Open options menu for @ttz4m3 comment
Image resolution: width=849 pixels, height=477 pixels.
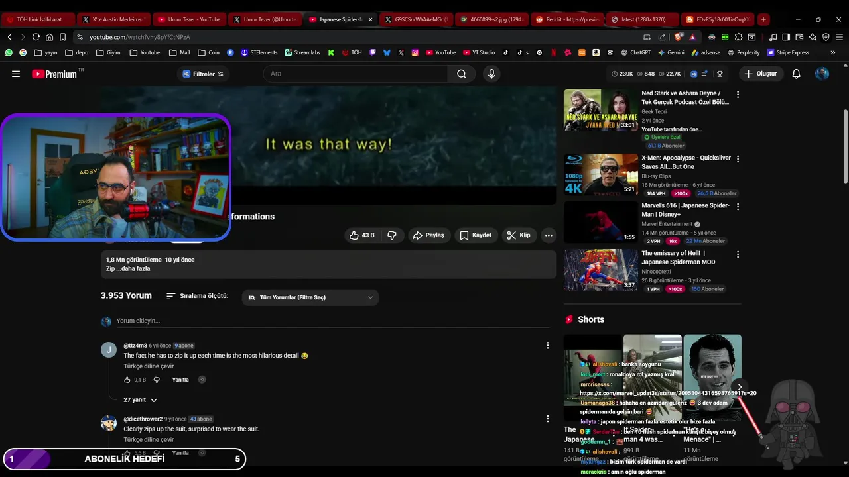tap(547, 345)
